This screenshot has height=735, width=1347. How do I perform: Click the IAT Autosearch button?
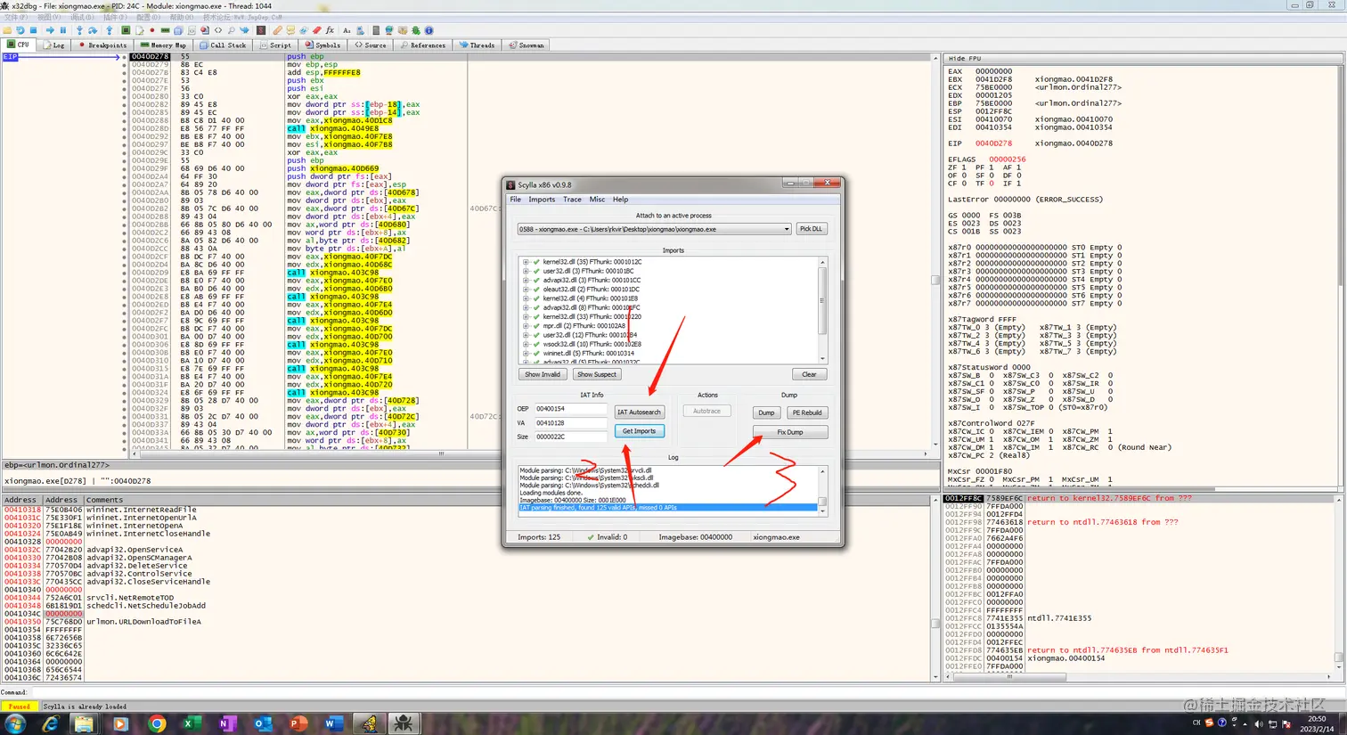pos(640,412)
